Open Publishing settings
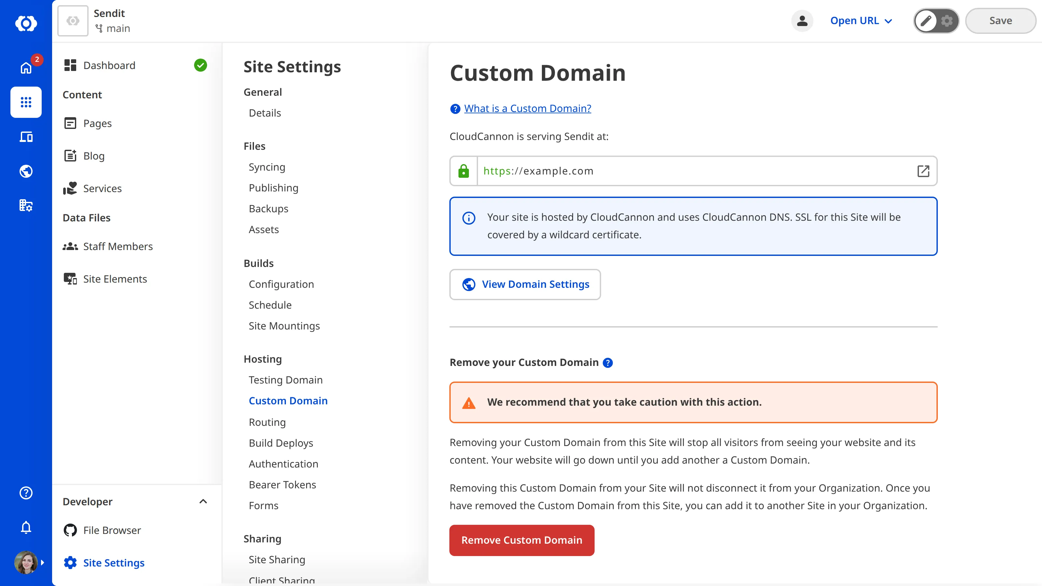Screen dimensions: 1042x586 click(274, 188)
